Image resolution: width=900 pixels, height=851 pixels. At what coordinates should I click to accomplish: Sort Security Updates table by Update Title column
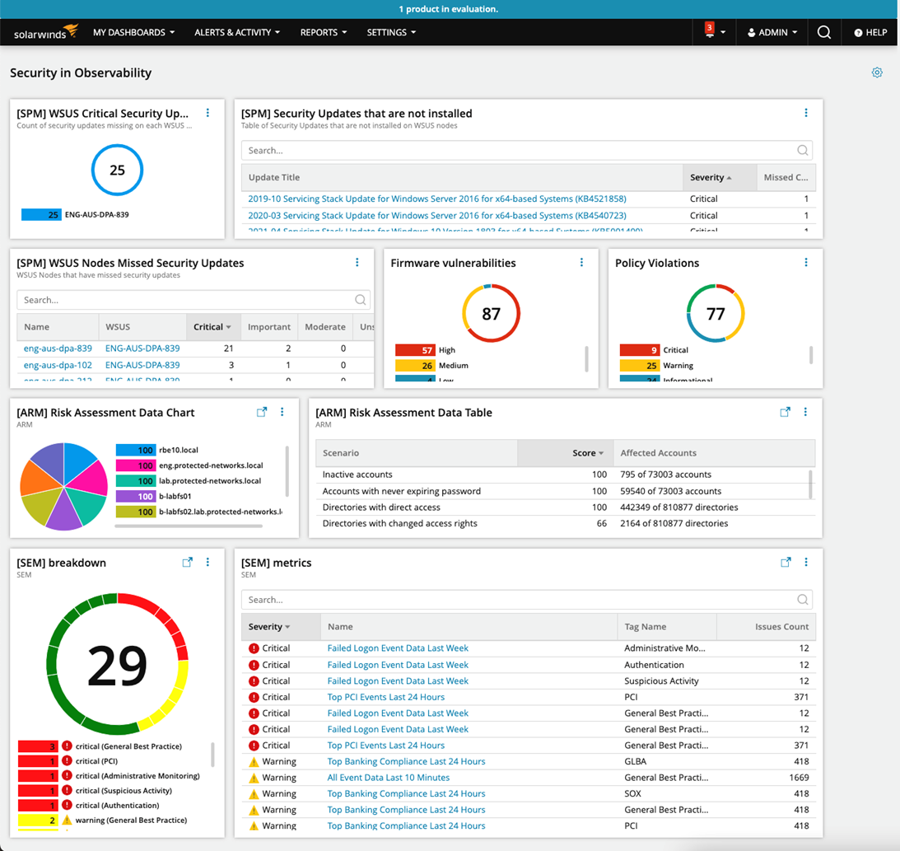point(462,177)
